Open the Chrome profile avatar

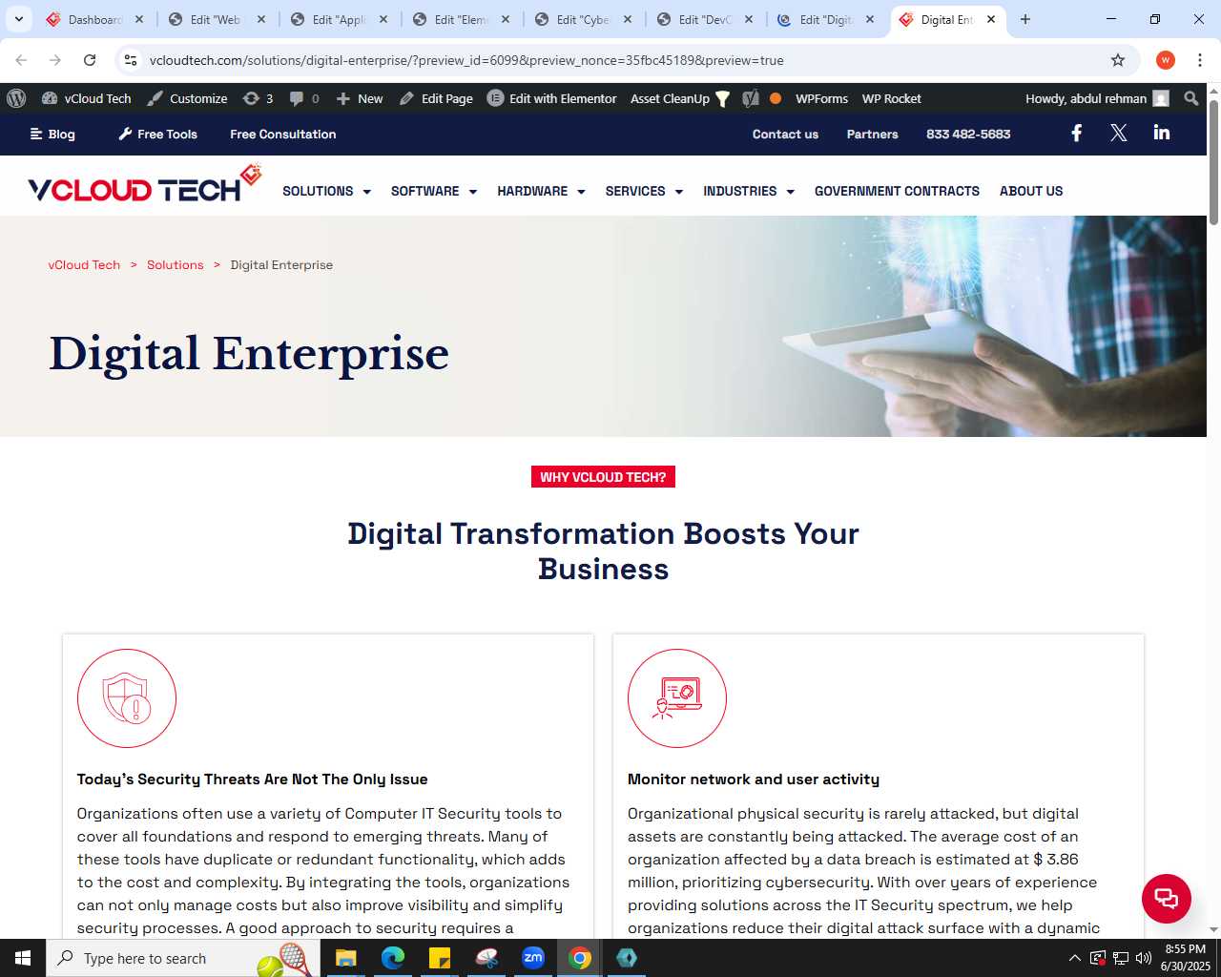pyautogui.click(x=1165, y=60)
